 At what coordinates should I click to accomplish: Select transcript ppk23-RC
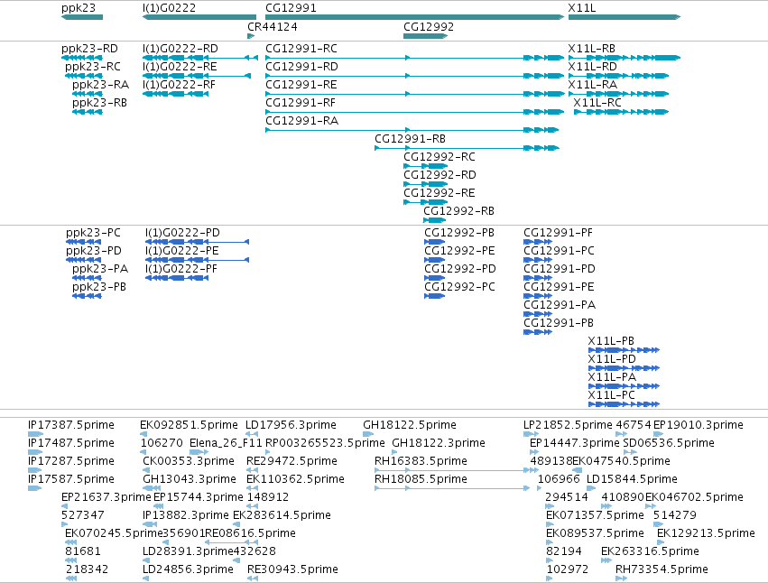pos(93,67)
